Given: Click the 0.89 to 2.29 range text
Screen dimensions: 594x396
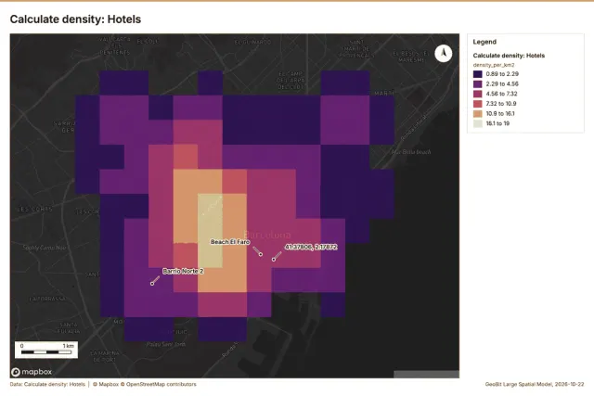Looking at the screenshot, I should [502, 74].
